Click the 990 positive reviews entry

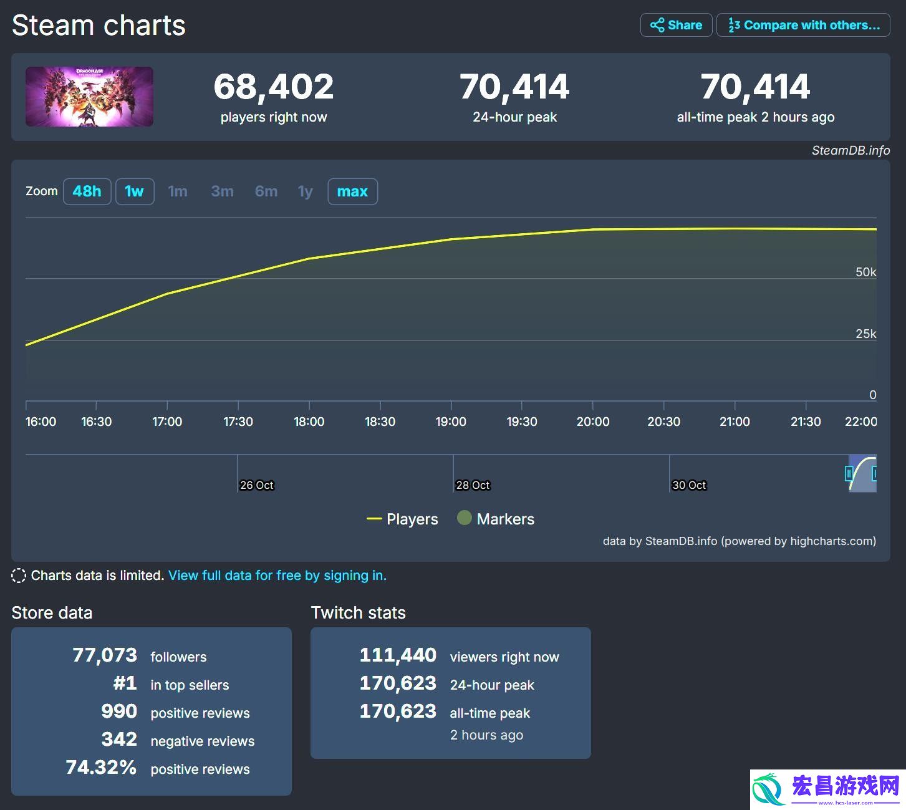(x=175, y=712)
